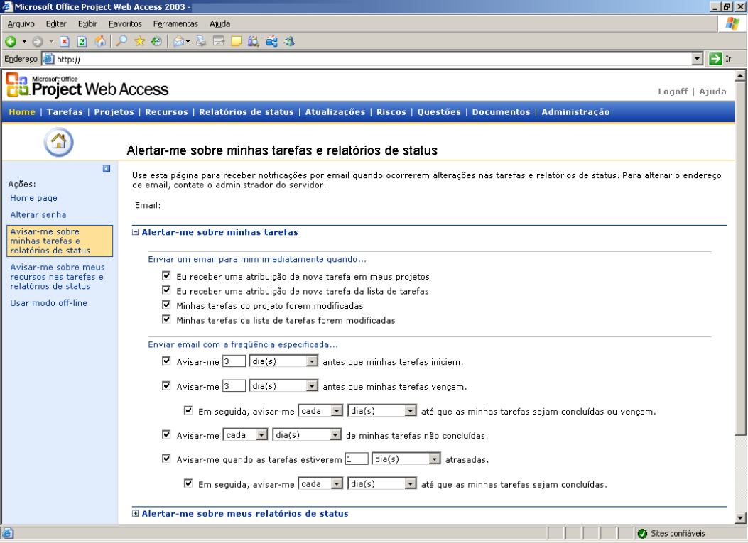Click the blue network diagram toolbar icon
Viewport: 748px width, 543px height.
point(271,41)
